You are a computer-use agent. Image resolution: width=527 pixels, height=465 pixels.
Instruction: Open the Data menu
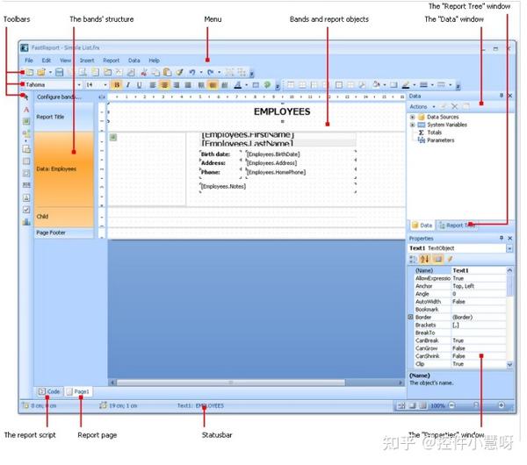point(134,61)
